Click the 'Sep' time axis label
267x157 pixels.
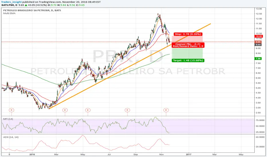coord(136,154)
